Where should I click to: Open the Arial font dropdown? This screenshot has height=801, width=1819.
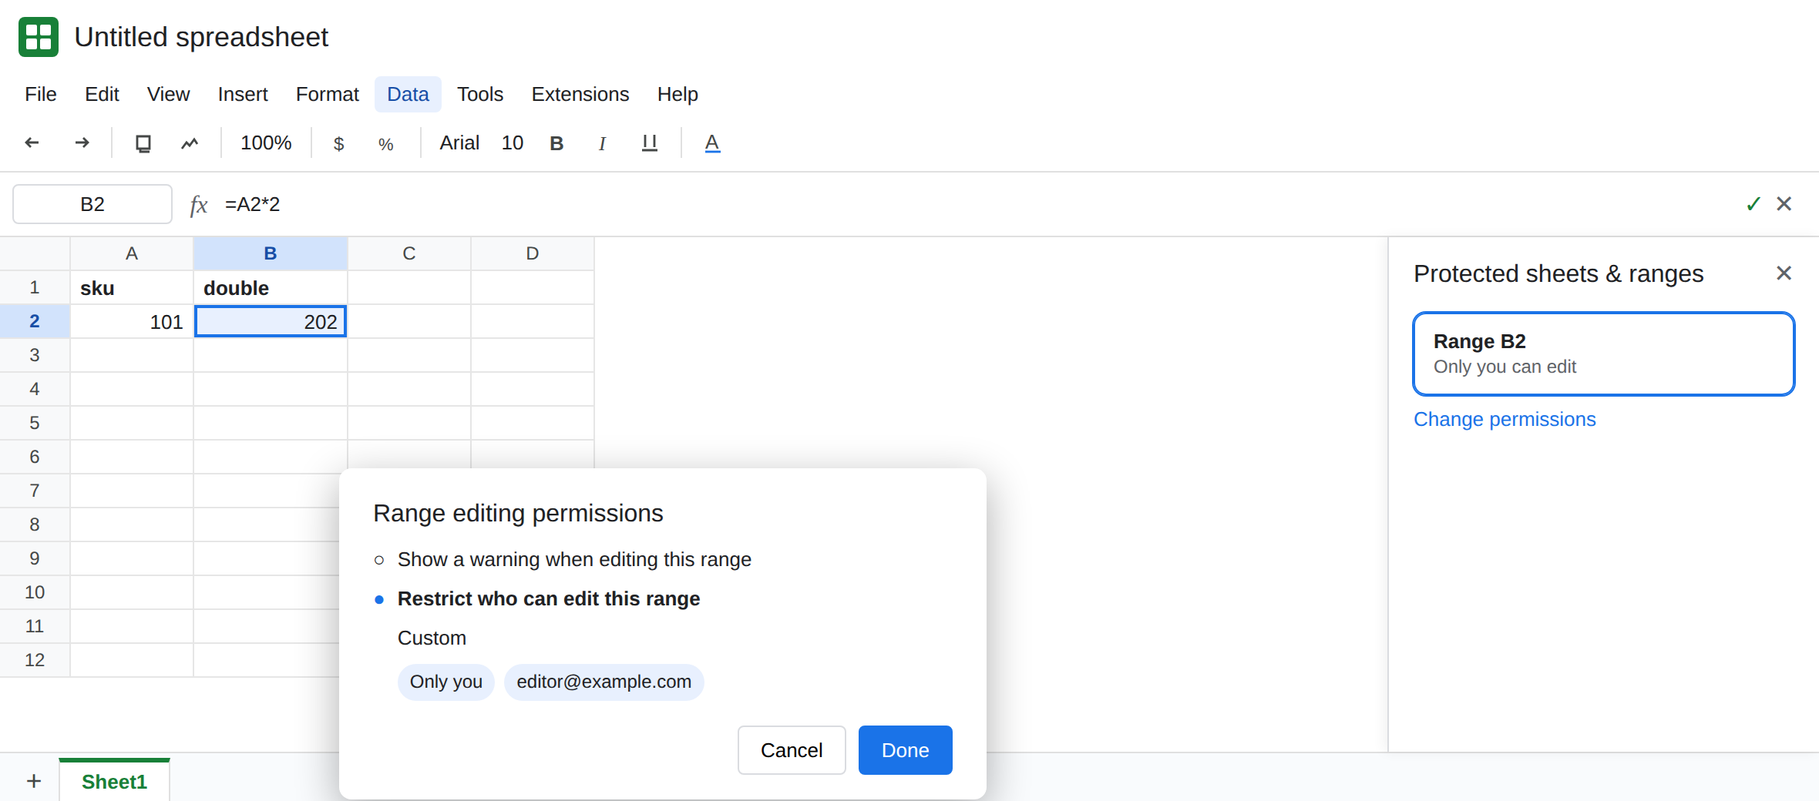pyautogui.click(x=459, y=143)
